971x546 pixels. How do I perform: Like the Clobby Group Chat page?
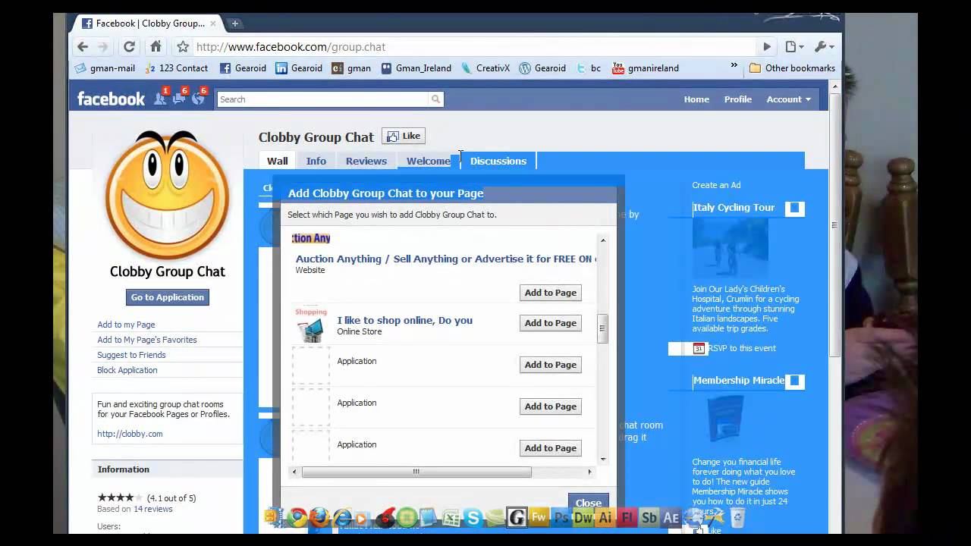tap(404, 136)
